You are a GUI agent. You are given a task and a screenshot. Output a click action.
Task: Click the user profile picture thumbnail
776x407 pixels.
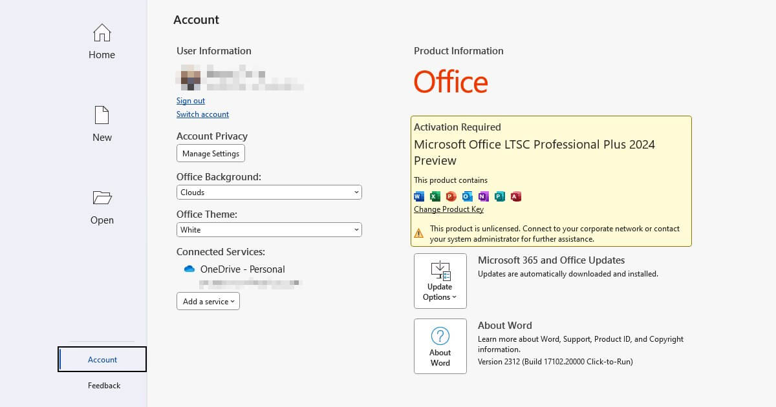point(188,79)
